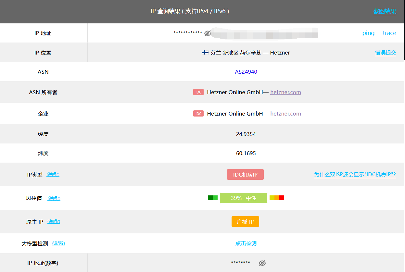Click Hetzner Online GmbH text in ASN 所有者 row
The height and width of the screenshot is (272, 405).
click(x=235, y=92)
